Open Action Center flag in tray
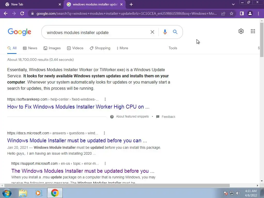 [226, 193]
